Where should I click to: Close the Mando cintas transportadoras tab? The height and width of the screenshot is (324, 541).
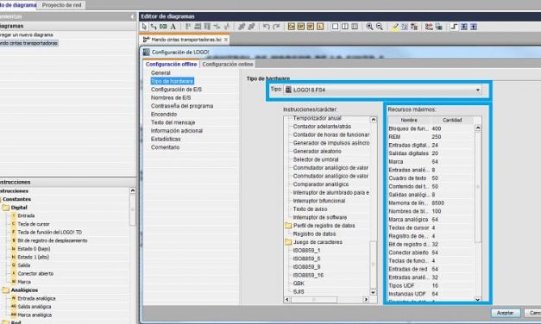[x=226, y=40]
